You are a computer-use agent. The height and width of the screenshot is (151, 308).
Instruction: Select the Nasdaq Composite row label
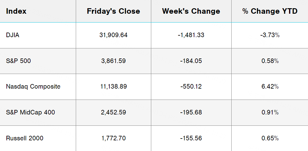pyautogui.click(x=33, y=86)
